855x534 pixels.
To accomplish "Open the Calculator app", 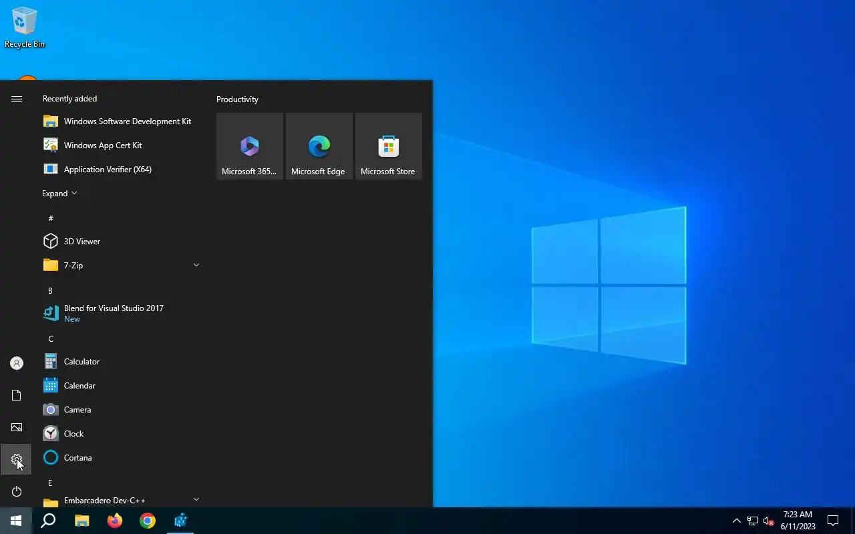I will pos(121,362).
